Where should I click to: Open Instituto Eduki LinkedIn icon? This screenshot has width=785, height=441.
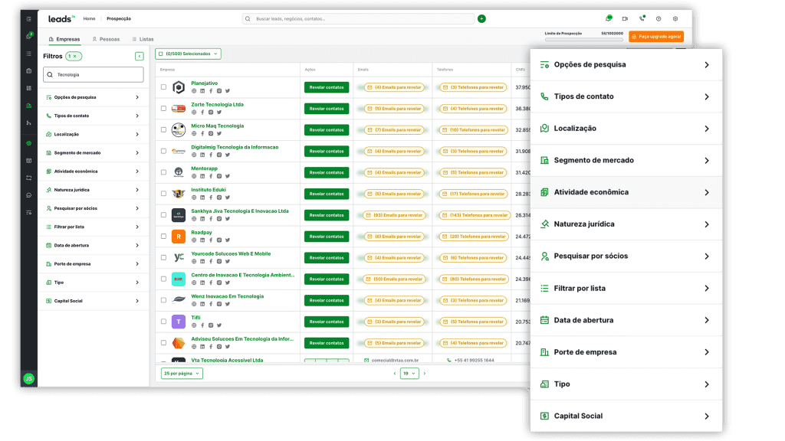(x=202, y=198)
